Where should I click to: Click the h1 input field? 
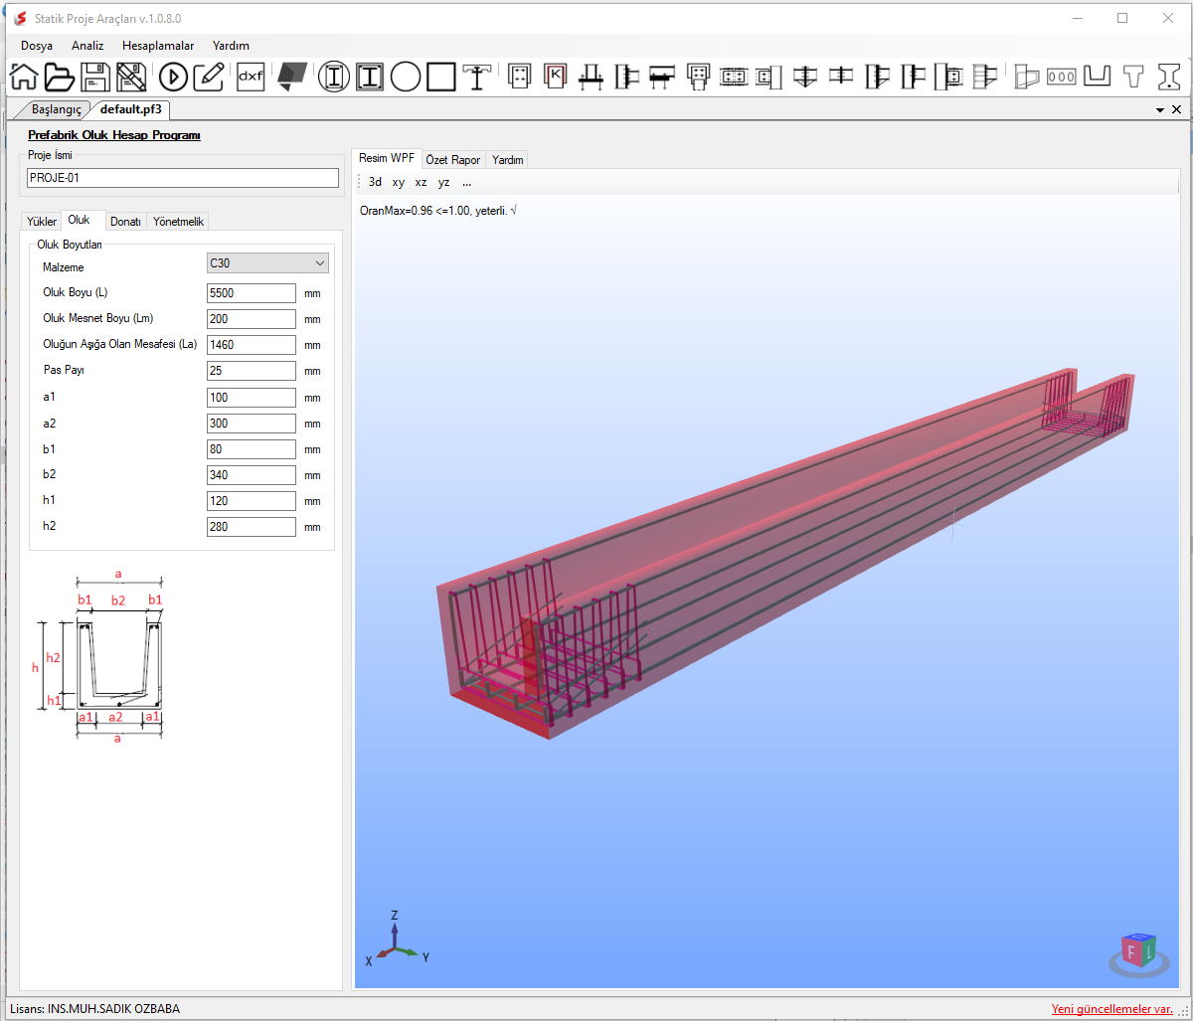click(x=252, y=501)
